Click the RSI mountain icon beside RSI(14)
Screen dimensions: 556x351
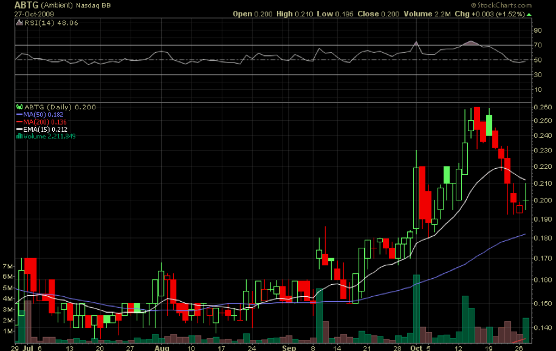(19, 23)
